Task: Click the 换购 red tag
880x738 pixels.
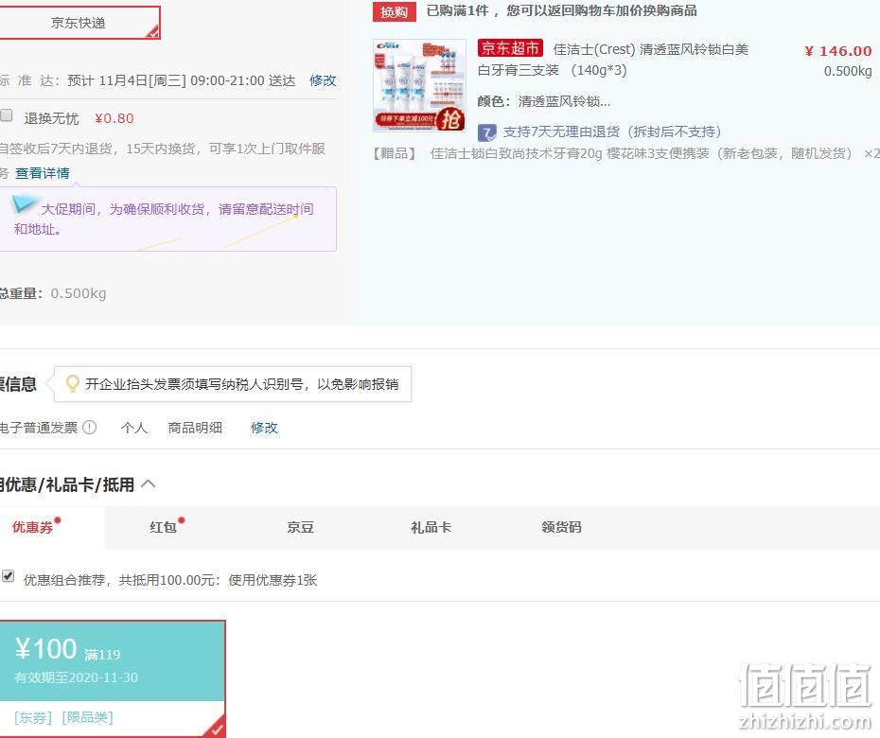Action: coord(394,11)
